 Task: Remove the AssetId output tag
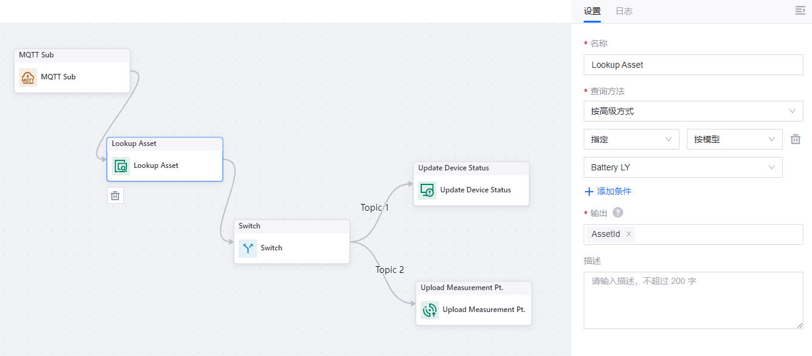click(x=628, y=234)
